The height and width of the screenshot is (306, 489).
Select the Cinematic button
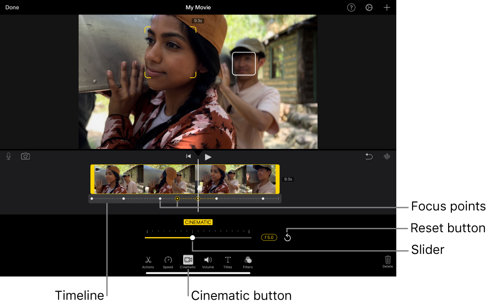click(x=188, y=262)
